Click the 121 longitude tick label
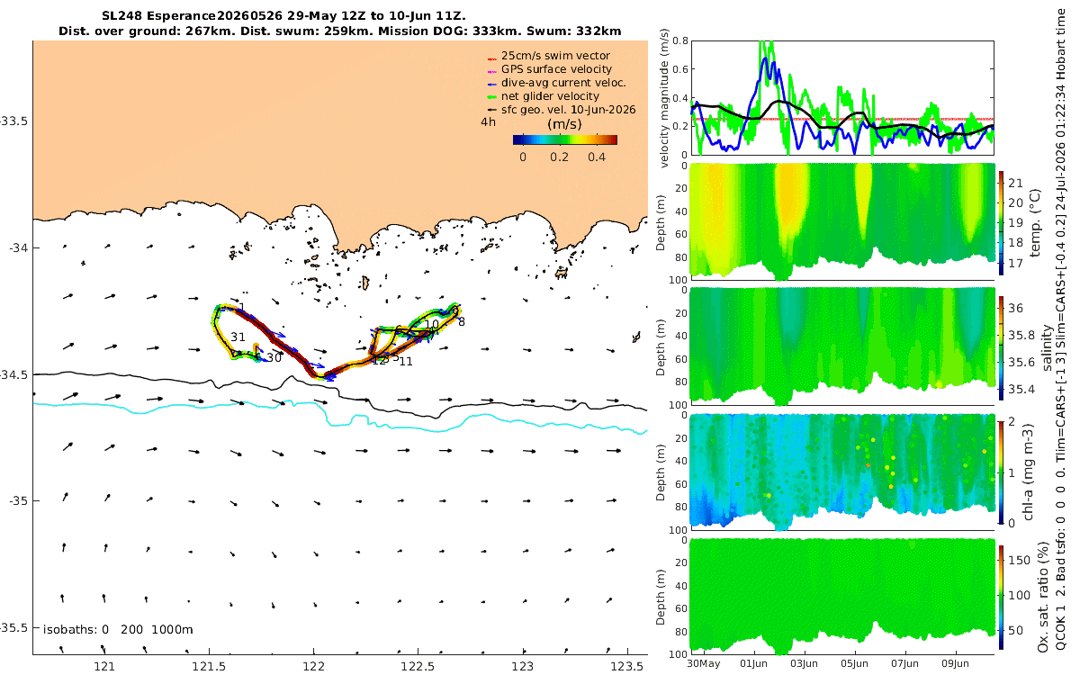The width and height of the screenshot is (1080, 675). click(105, 667)
